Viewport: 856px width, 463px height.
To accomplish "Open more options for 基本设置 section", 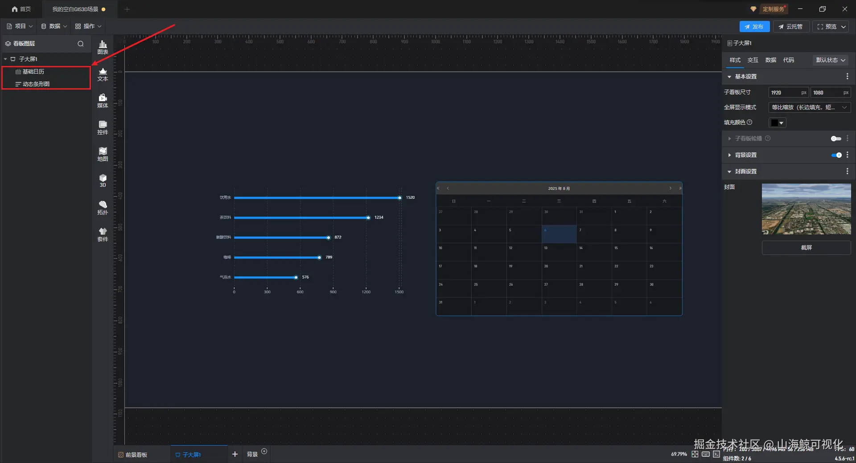I will (x=847, y=77).
